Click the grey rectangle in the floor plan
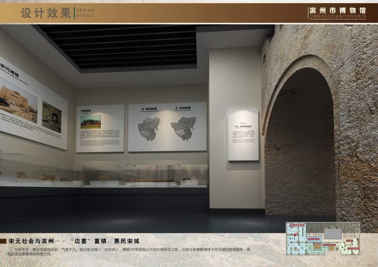Viewport: 378px width, 267px height. (333, 233)
